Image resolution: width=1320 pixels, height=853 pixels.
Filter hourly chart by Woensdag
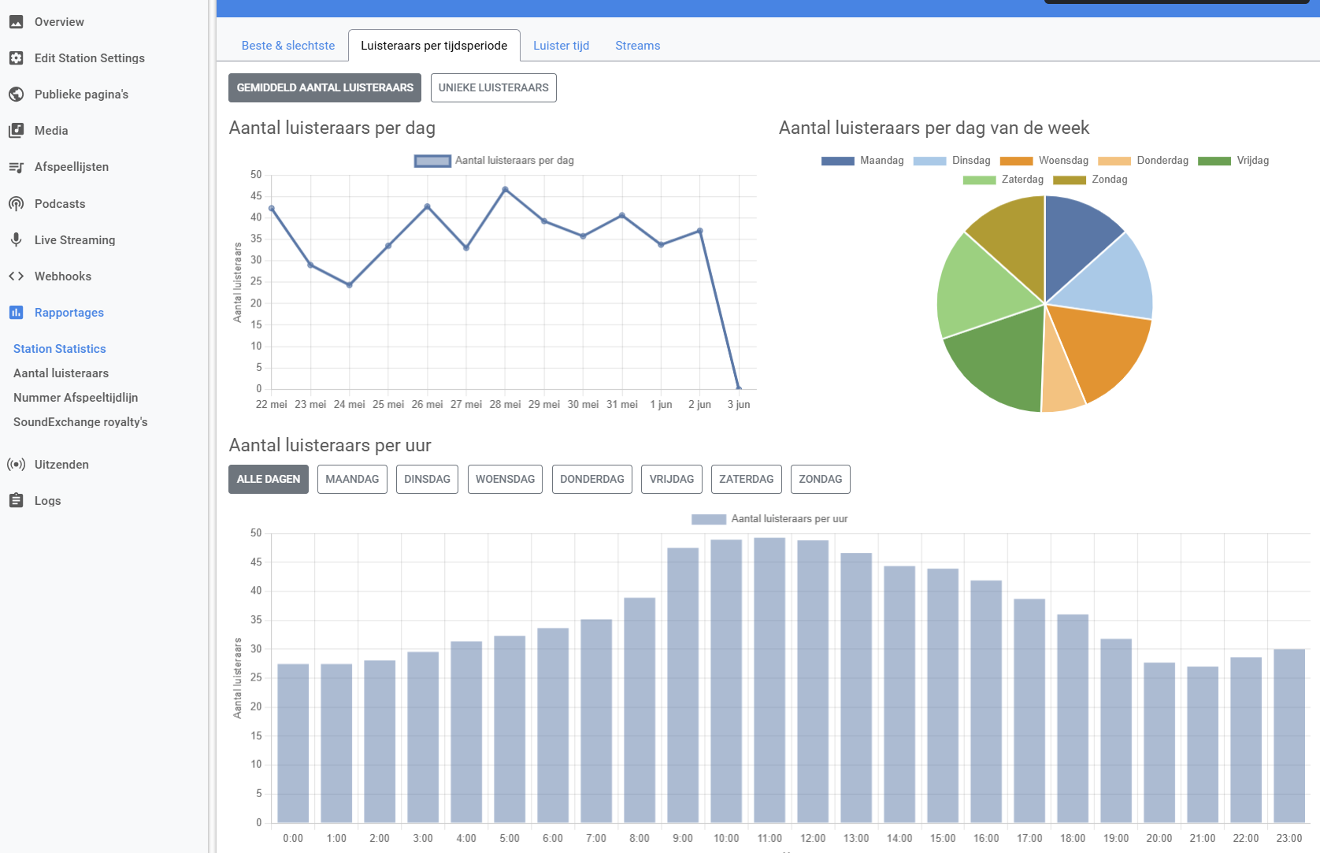[x=505, y=480]
